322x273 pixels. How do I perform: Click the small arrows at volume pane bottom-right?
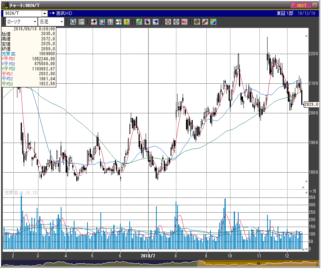[x=305, y=249]
